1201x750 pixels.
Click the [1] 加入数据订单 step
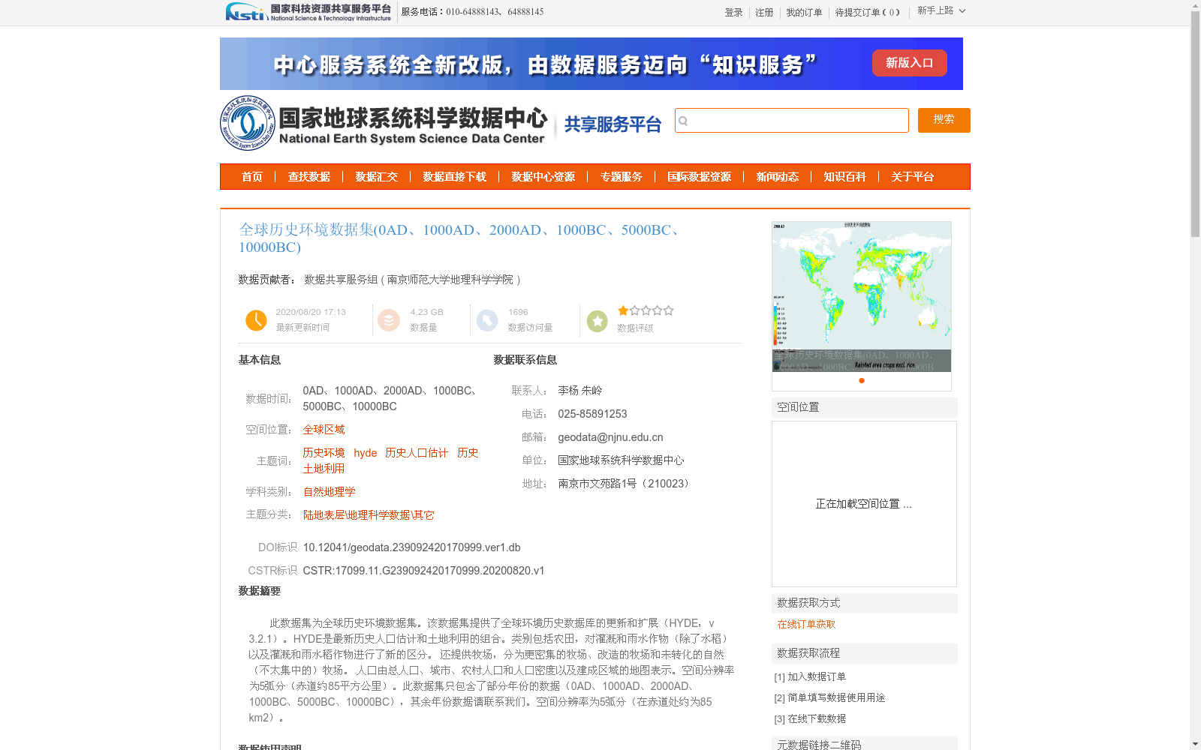810,676
